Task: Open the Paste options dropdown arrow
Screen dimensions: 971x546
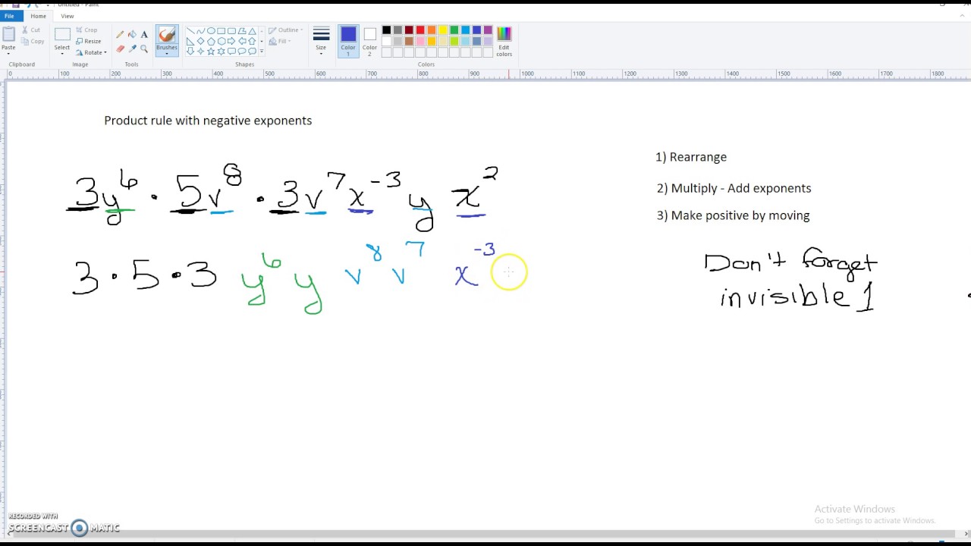Action: 8,53
